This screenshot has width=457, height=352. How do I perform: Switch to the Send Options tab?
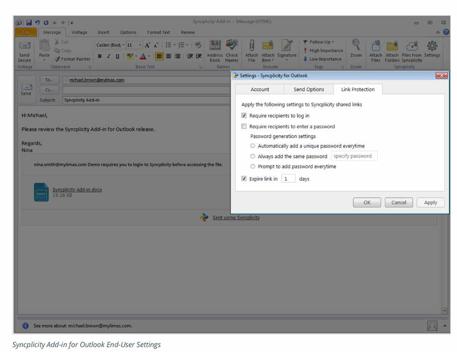tap(308, 89)
